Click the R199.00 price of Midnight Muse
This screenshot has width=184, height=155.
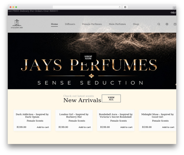click(147, 127)
